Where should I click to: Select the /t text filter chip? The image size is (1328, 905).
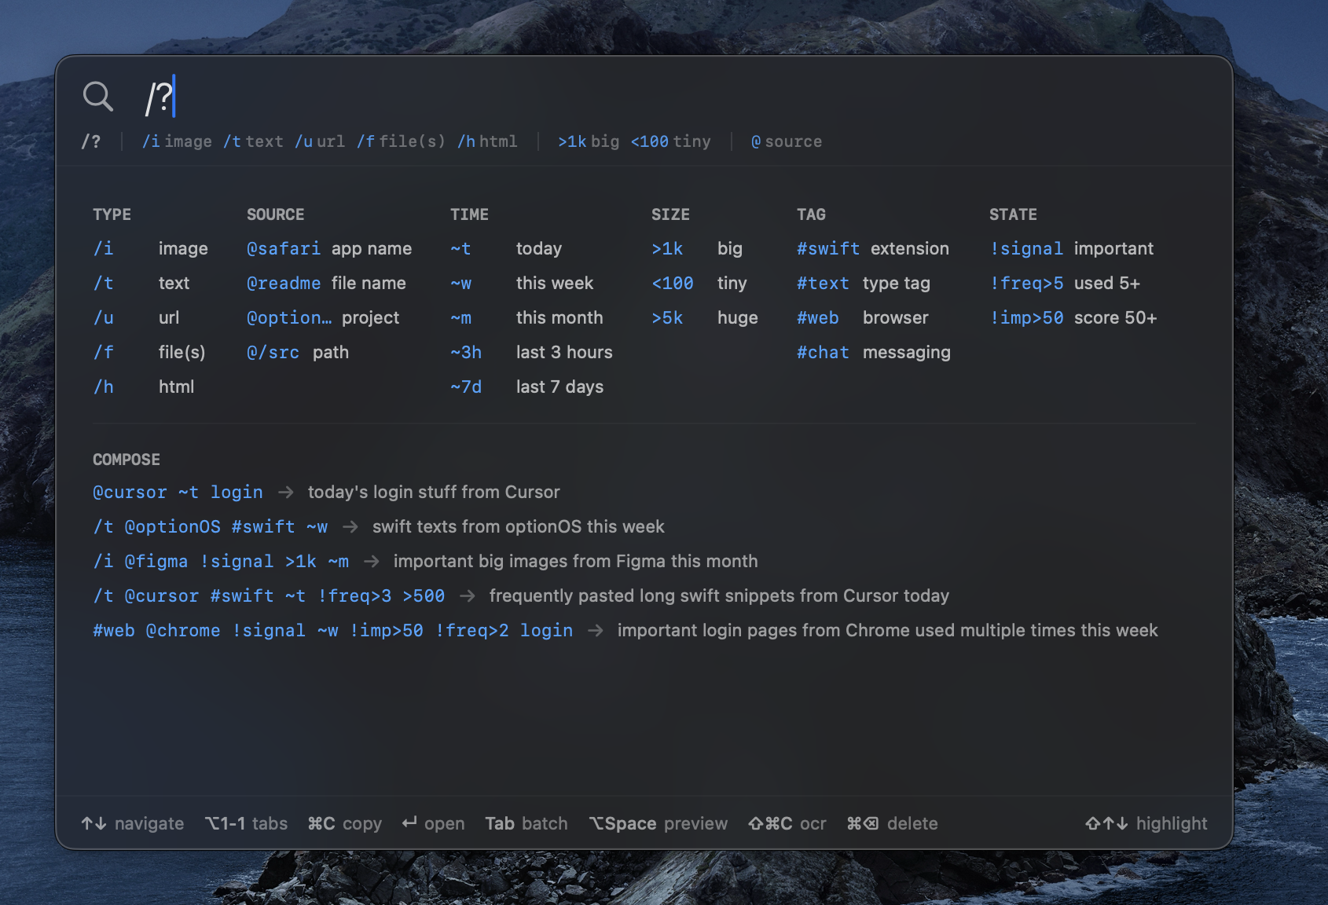point(253,141)
